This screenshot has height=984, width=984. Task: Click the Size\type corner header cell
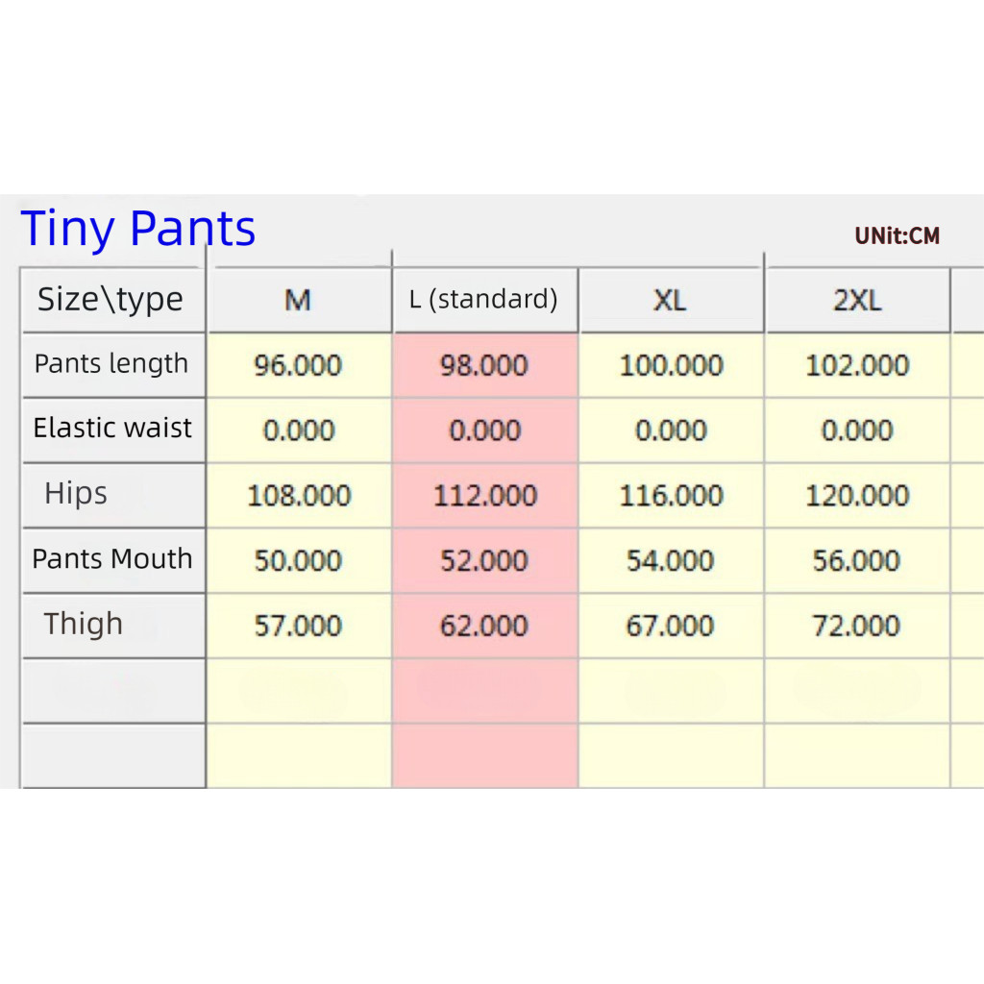click(x=111, y=300)
